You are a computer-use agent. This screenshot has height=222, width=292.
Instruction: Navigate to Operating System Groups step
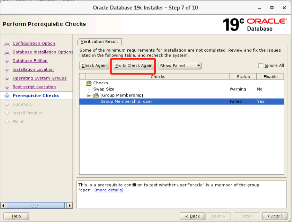(39, 78)
